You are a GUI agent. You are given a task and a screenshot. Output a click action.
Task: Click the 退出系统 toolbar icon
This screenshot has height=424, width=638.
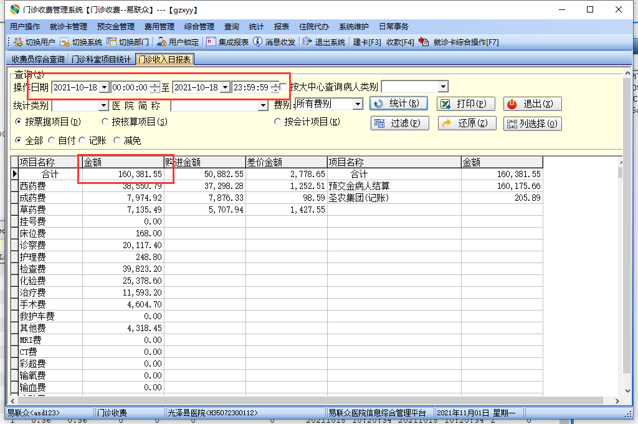coord(307,42)
